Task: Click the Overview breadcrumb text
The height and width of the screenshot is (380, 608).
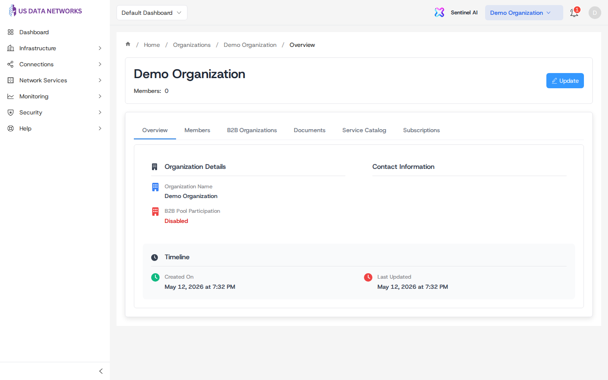Action: [x=302, y=45]
